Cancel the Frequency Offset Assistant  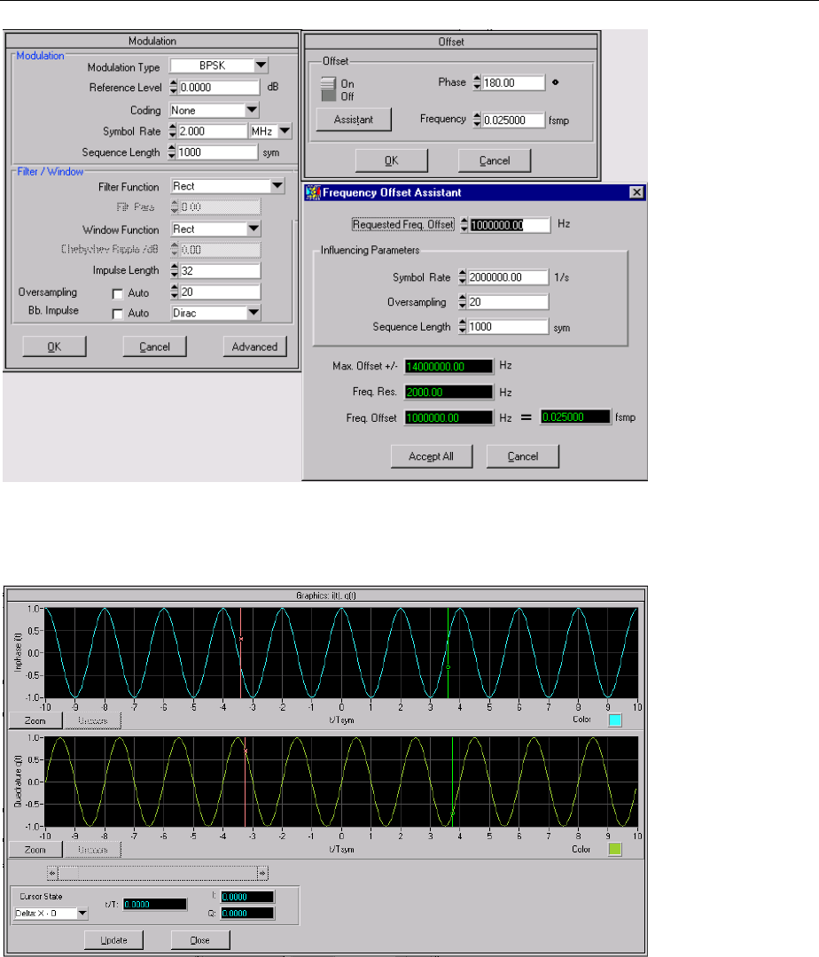point(522,456)
